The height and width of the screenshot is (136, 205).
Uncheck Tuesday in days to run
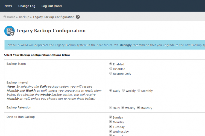click(110, 126)
